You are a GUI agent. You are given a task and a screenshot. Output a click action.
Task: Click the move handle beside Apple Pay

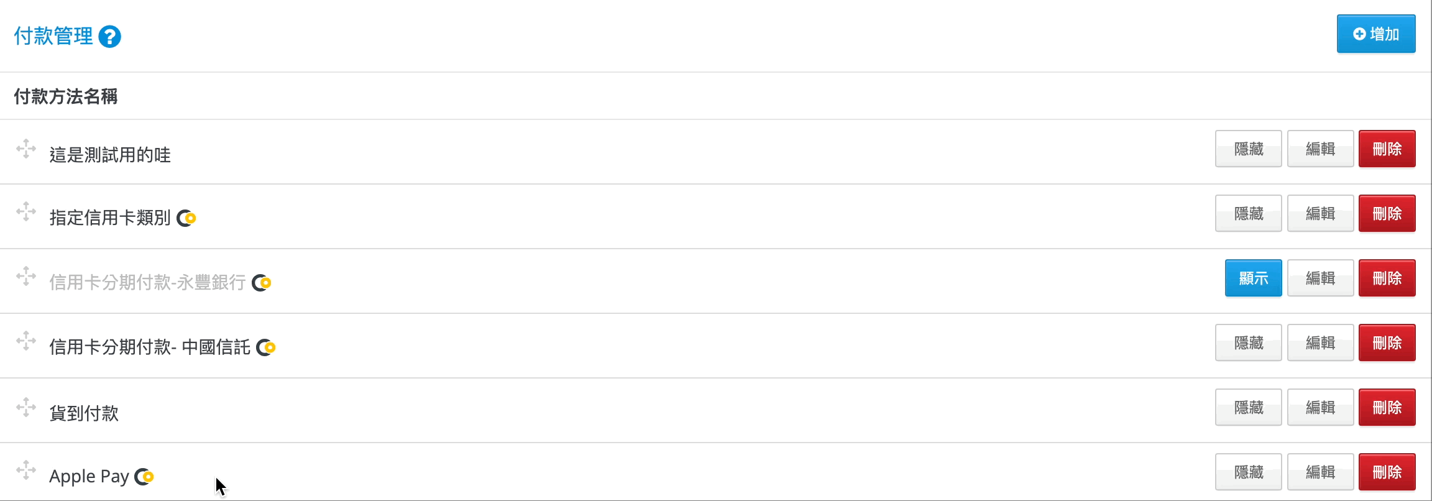(26, 470)
